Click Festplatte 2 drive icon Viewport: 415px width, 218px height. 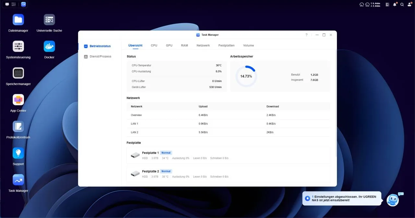click(135, 174)
